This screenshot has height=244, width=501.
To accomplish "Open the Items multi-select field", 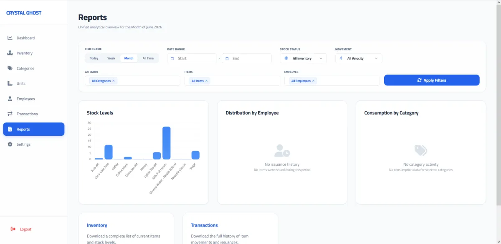I will (232, 81).
